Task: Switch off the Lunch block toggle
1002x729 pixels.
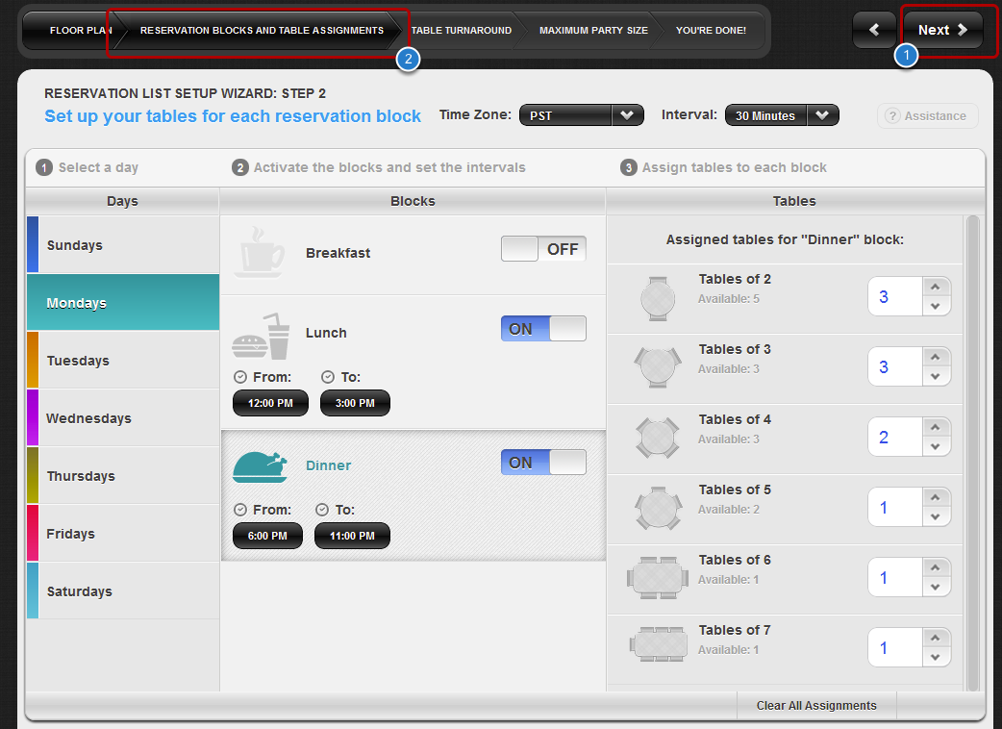Action: coord(543,329)
